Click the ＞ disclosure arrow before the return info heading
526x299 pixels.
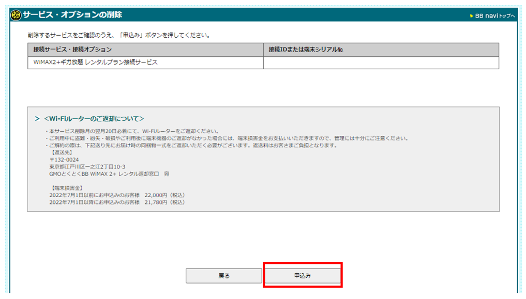(x=35, y=116)
